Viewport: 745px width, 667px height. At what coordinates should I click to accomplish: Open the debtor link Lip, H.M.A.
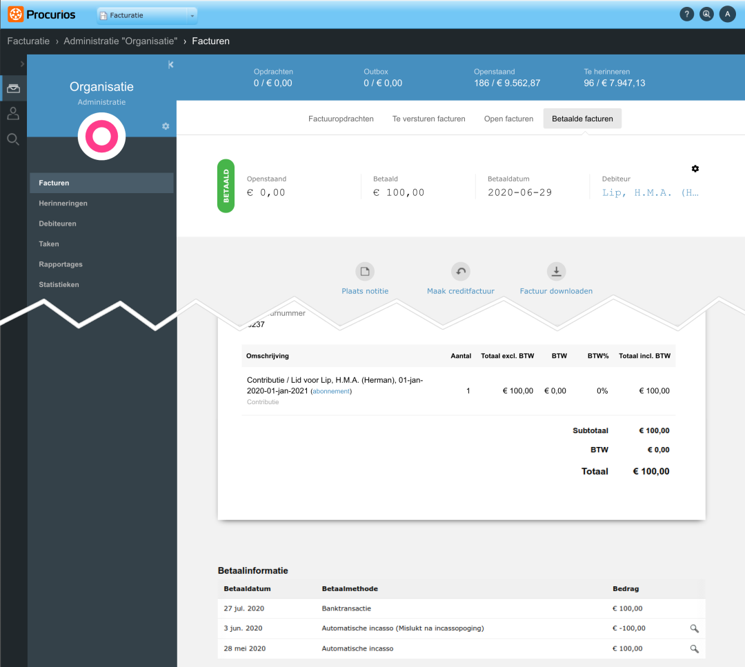pos(650,193)
